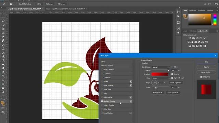
Task: Select the Frame tool
Action: point(3,33)
